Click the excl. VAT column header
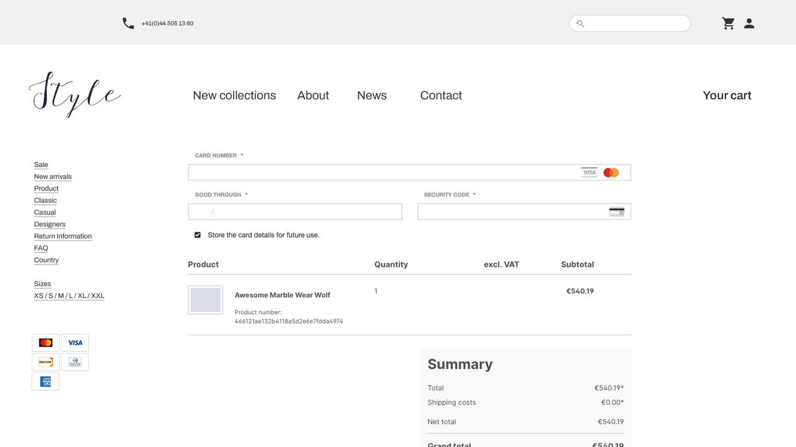The image size is (796, 447). click(501, 264)
